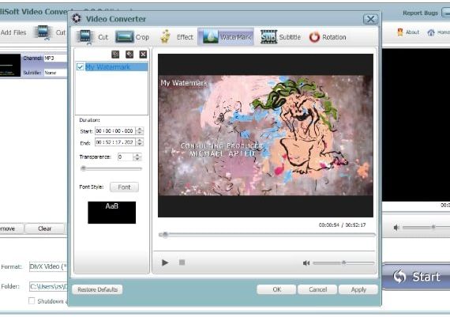
Task: Click Restore Defaults button
Action: pos(97,289)
